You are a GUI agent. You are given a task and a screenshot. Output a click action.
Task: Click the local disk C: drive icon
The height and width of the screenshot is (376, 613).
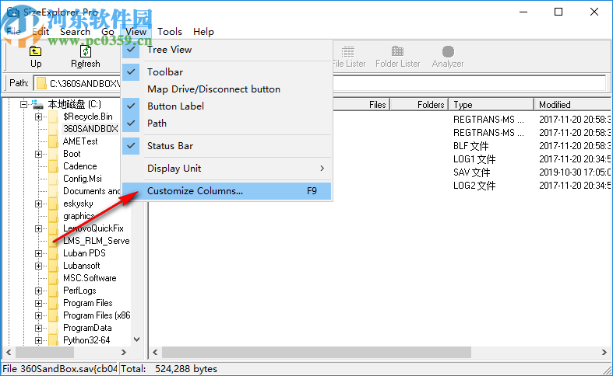coord(38,104)
